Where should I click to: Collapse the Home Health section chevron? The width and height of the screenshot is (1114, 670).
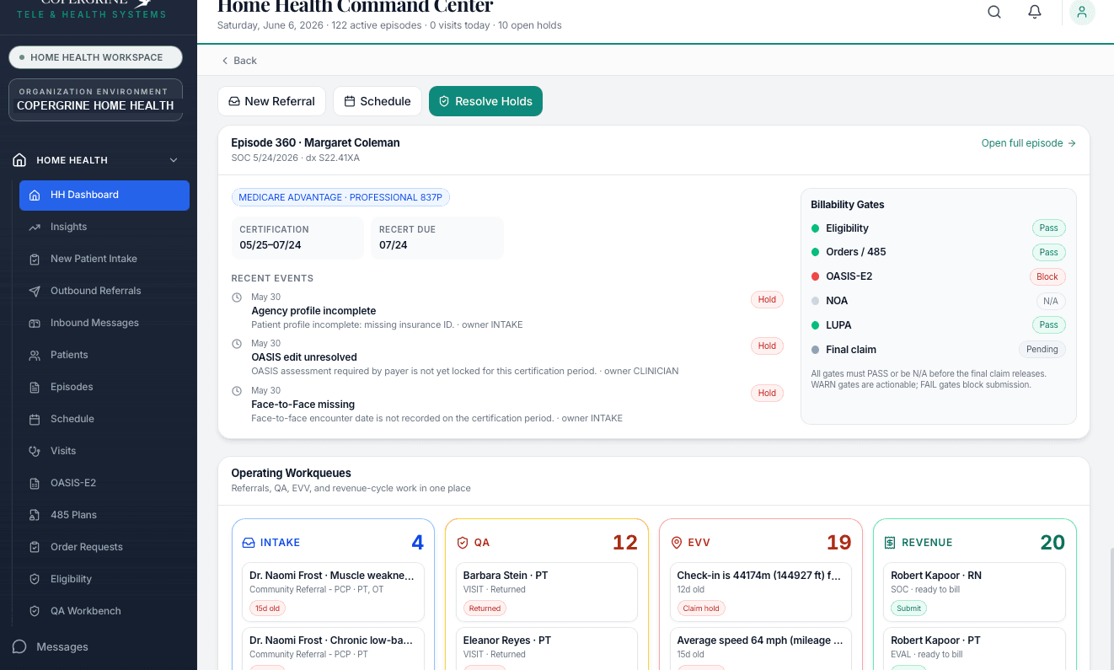(x=174, y=160)
